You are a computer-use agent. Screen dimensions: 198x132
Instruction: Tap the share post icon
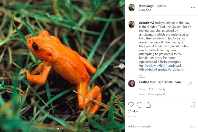click(148, 105)
